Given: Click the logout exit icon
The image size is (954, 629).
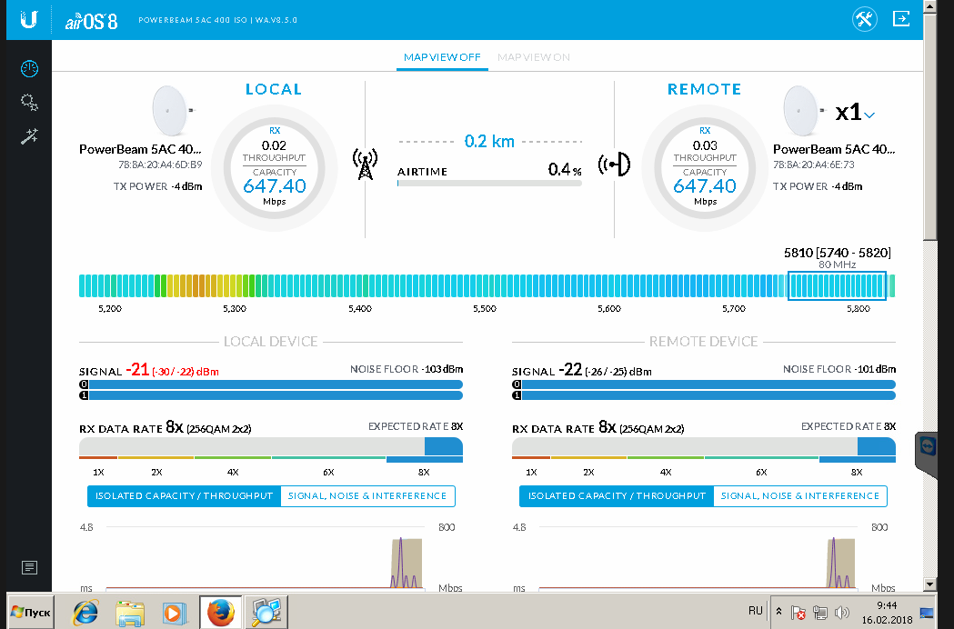Looking at the screenshot, I should click(x=901, y=19).
